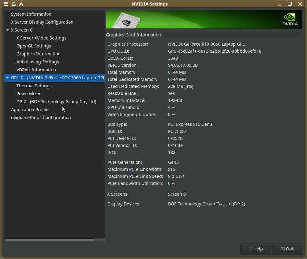Click the lock icon in title bar
Screen dimensions: 307x259
(x=13, y=4)
